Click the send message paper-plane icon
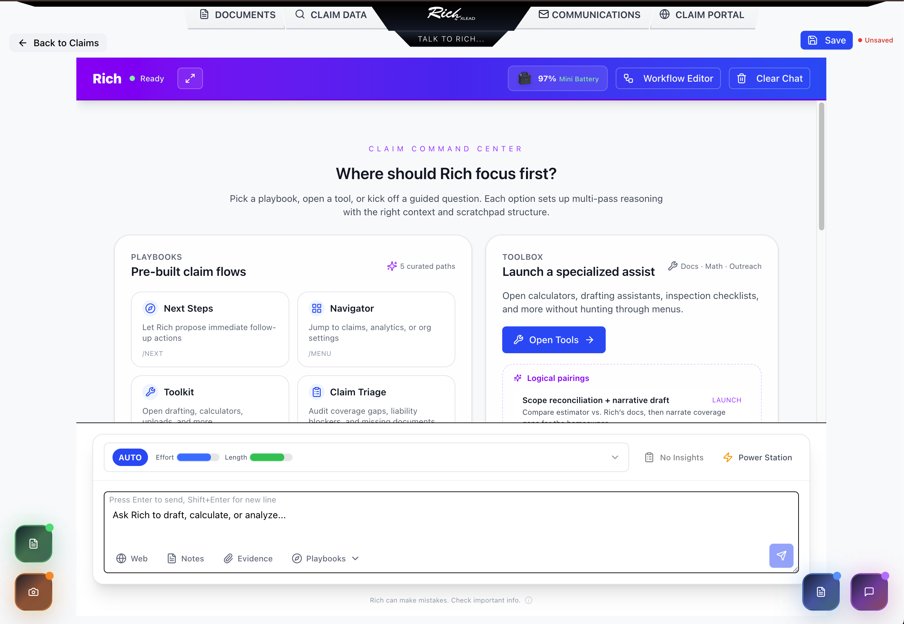Image resolution: width=904 pixels, height=624 pixels. [x=781, y=556]
